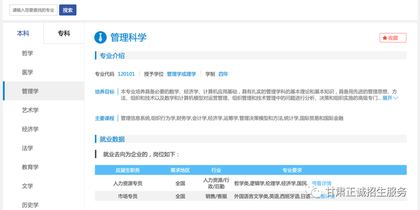This screenshot has width=420, height=210.
Task: Select 文学 in the category sidebar
Action: [x=28, y=186]
